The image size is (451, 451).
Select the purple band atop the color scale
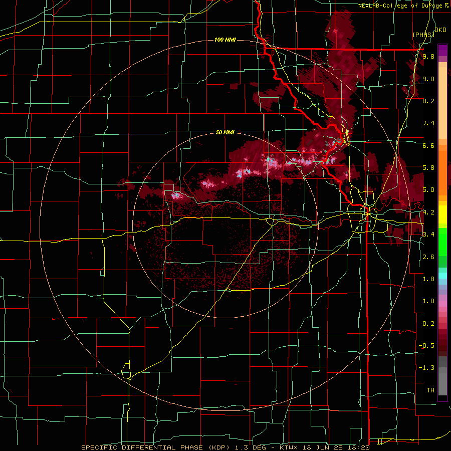coord(442,50)
